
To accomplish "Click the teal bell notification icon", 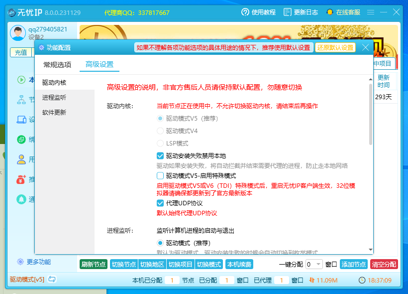I will 21,199.
